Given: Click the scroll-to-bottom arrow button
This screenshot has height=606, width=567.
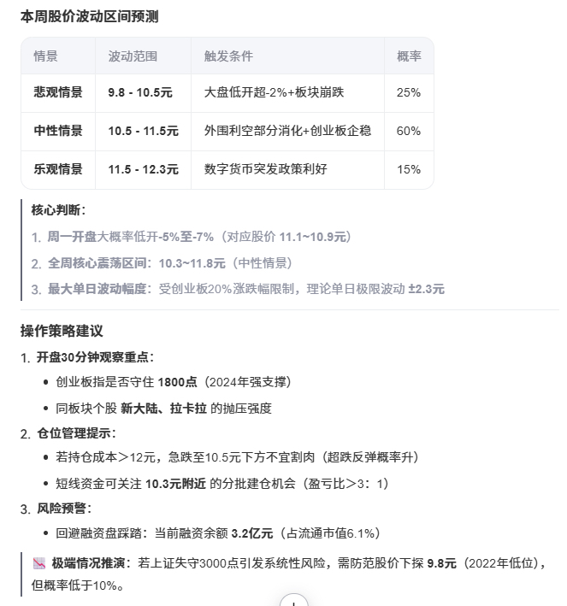Looking at the screenshot, I should (x=293, y=600).
